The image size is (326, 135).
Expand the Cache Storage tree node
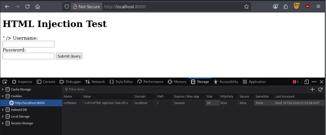(x=3, y=89)
